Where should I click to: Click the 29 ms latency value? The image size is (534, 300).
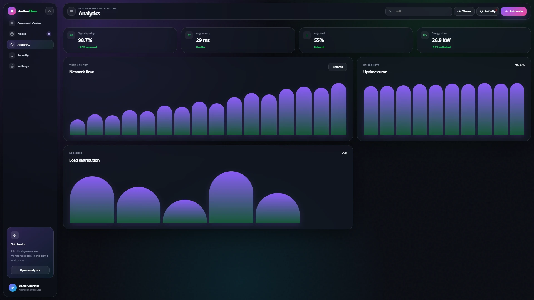pyautogui.click(x=203, y=40)
